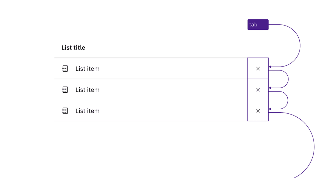Click the first List item text

(x=87, y=69)
